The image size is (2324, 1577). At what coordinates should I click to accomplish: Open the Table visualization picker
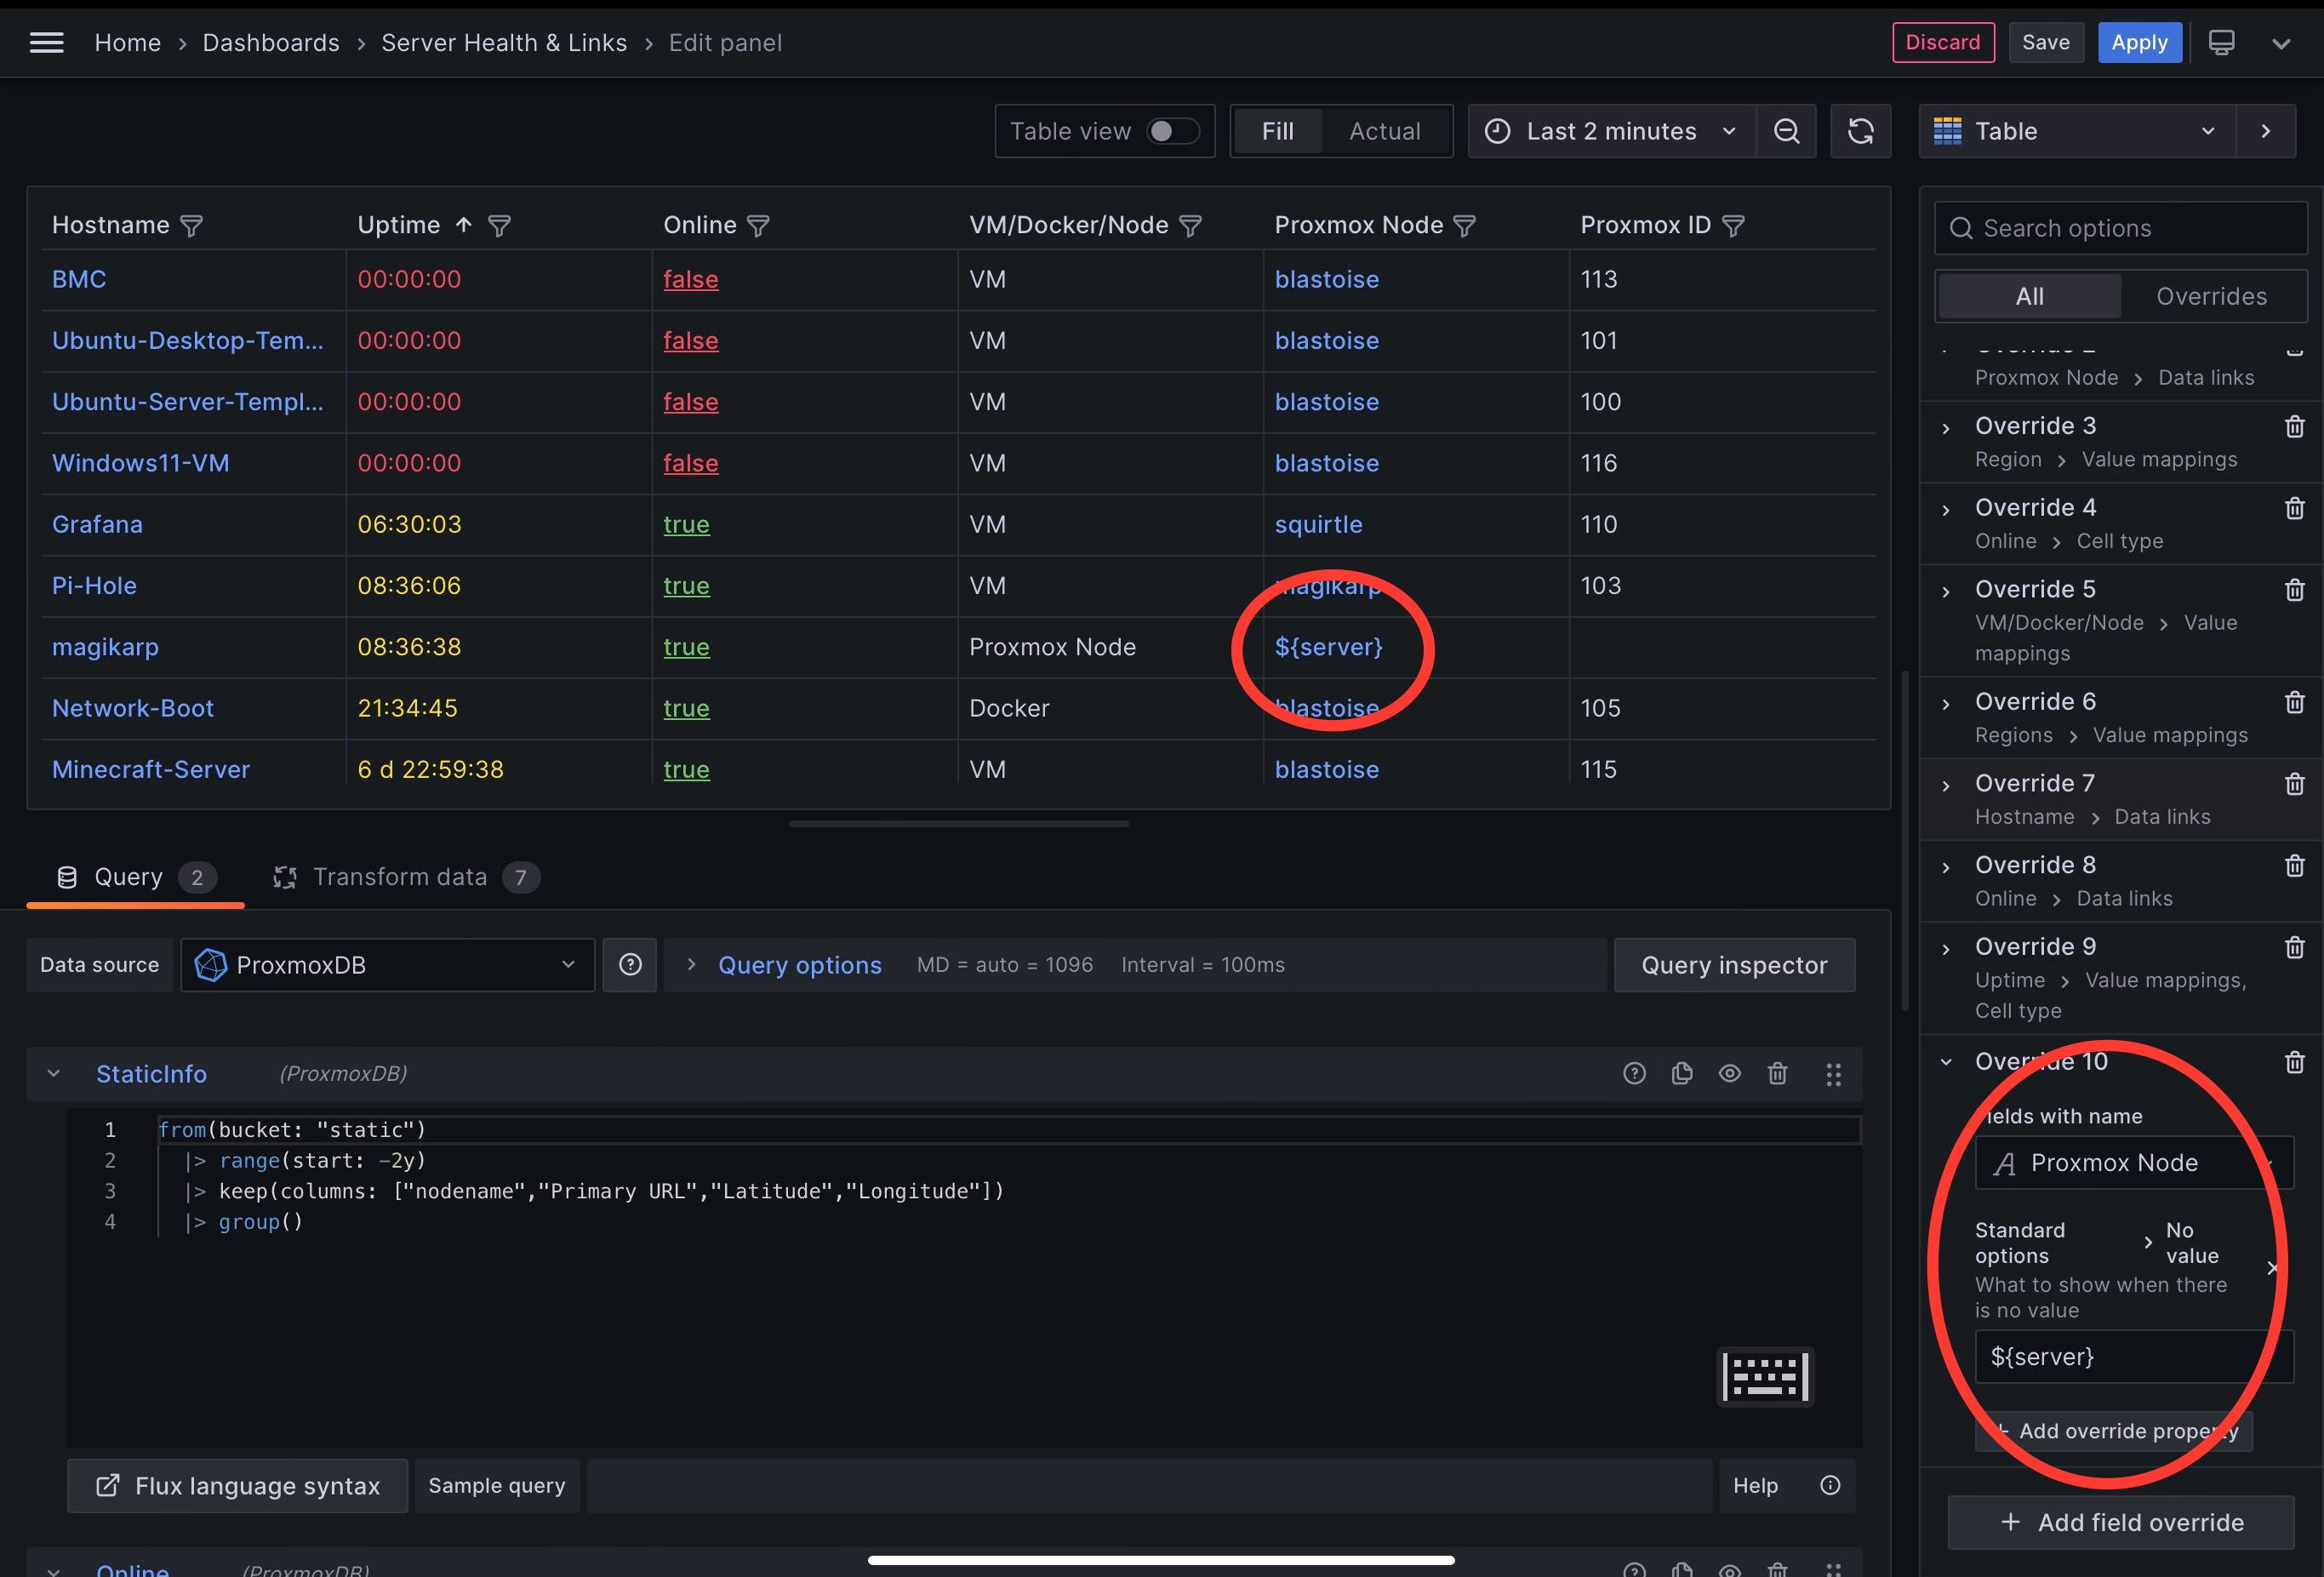(2077, 131)
